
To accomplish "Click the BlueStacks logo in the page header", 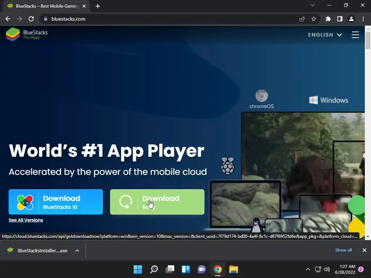I will pos(27,34).
